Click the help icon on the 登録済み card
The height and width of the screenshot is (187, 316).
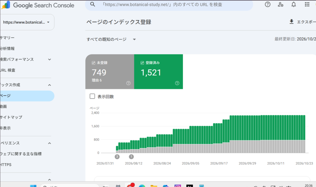tap(177, 83)
